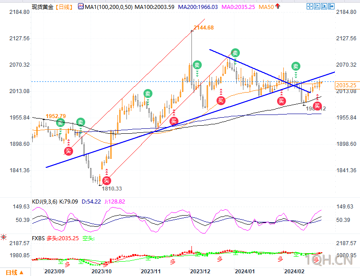Click the 2024/02 date on the time axis
This screenshot has width=360, height=276.
click(x=294, y=272)
